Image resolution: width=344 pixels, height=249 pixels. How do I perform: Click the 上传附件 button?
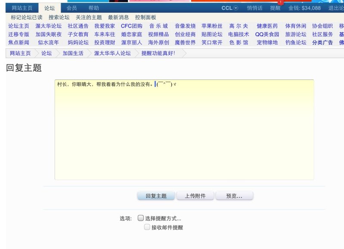pyautogui.click(x=195, y=196)
